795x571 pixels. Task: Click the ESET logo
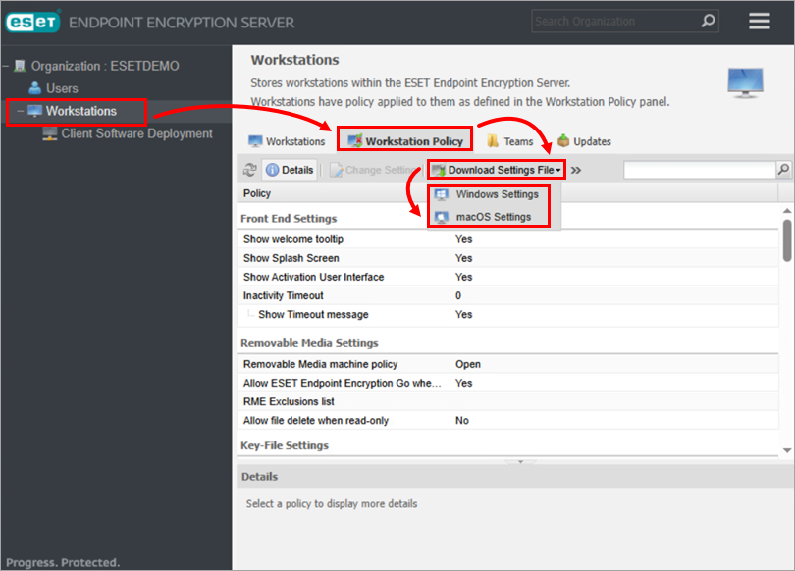32,22
